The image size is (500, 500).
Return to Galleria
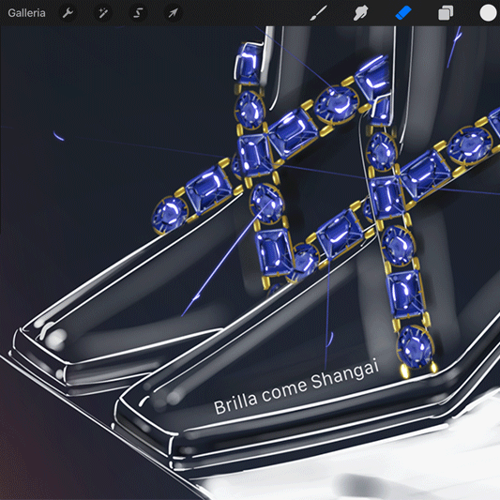tap(26, 13)
